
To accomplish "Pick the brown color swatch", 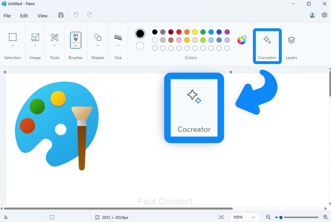I will click(171, 40).
